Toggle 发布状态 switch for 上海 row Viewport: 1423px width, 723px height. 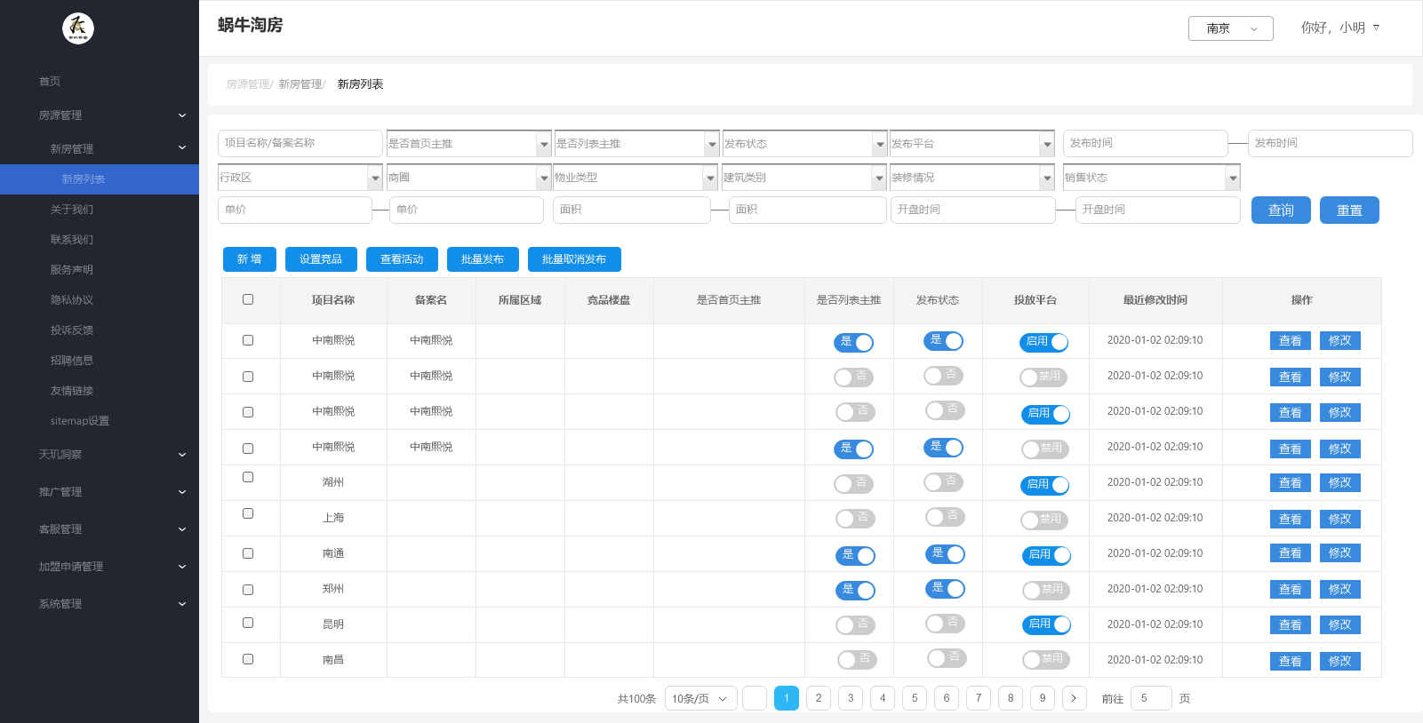point(945,516)
